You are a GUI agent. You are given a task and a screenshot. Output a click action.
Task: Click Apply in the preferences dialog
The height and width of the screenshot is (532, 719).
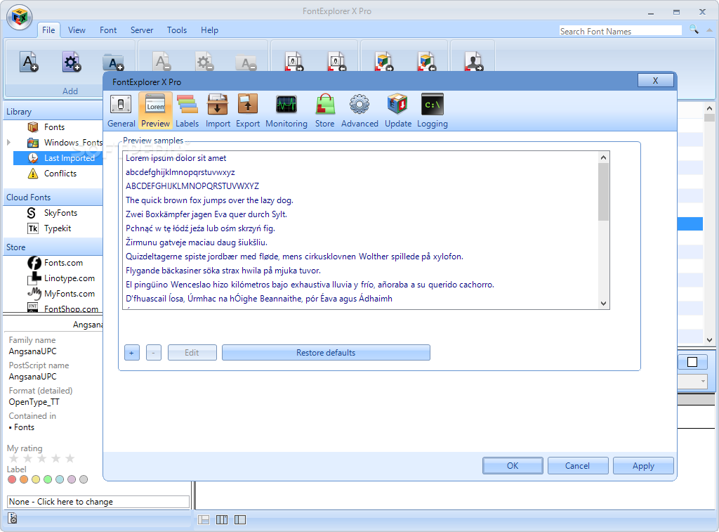point(643,465)
